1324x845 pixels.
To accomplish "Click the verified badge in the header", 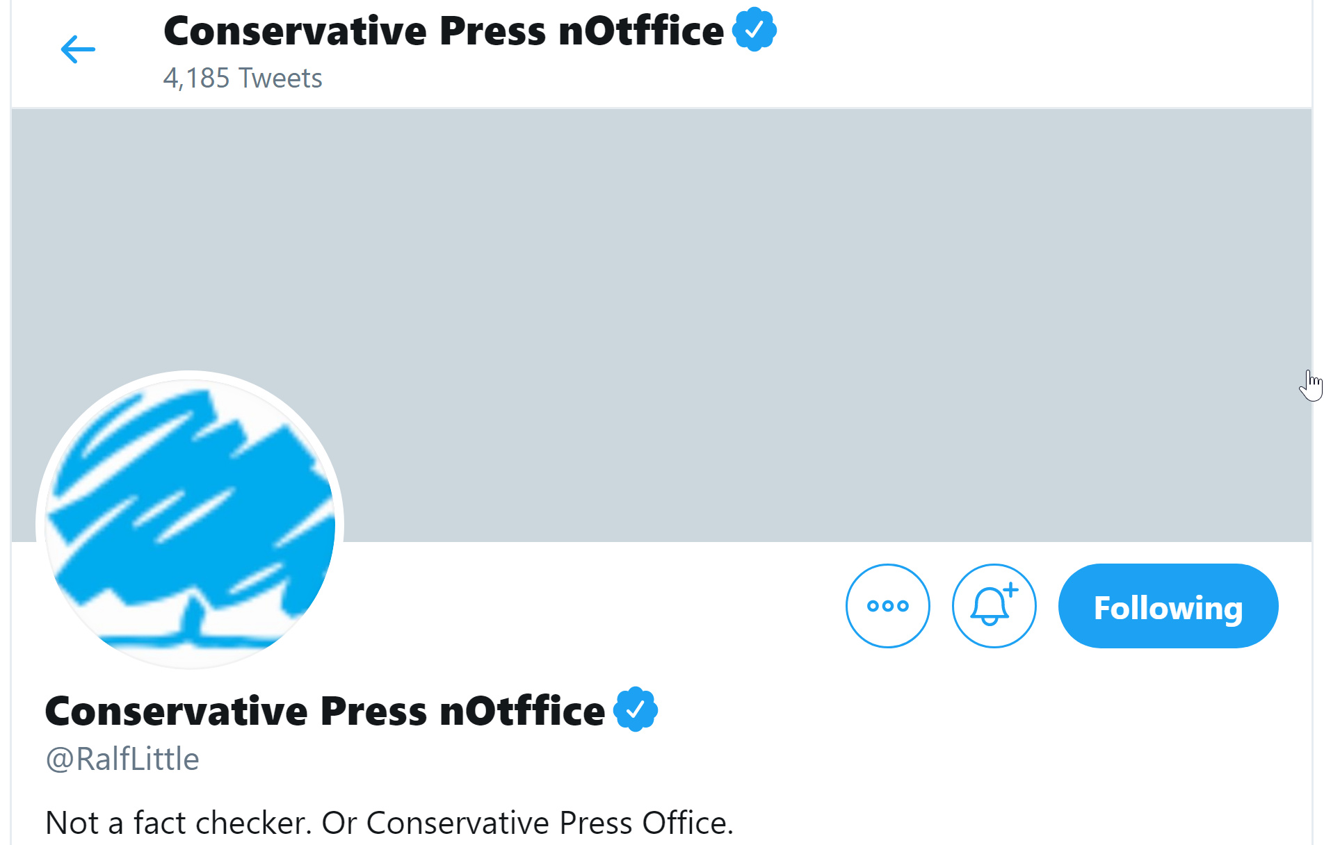I will point(754,30).
